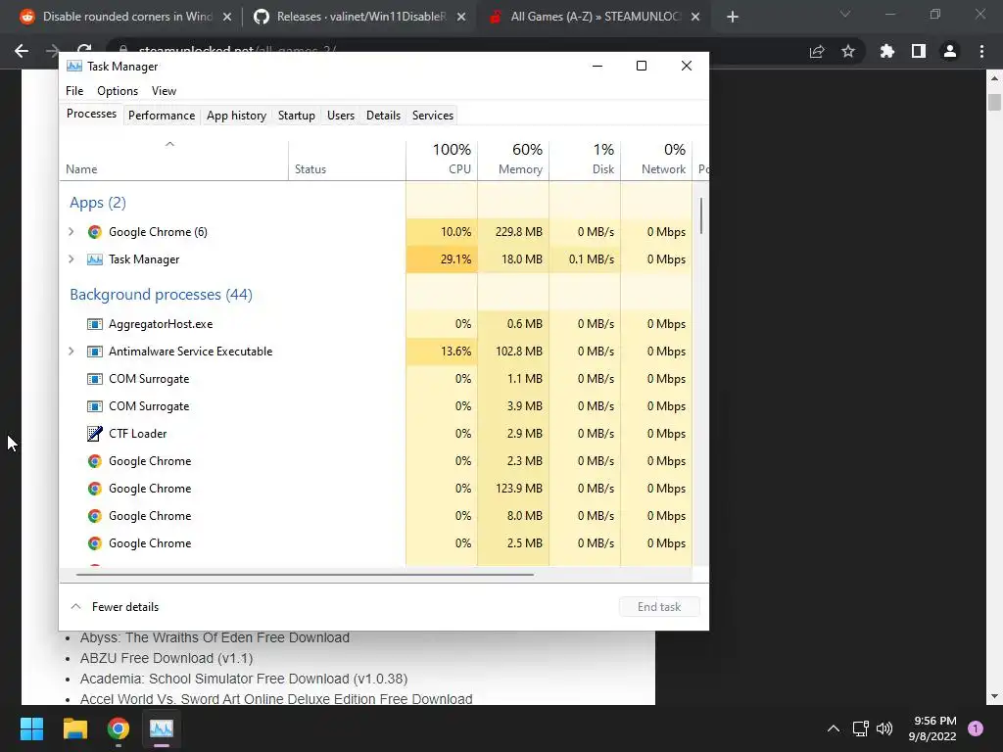Click the Antimalware Service Executable icon
The image size is (1003, 752).
pos(95,352)
